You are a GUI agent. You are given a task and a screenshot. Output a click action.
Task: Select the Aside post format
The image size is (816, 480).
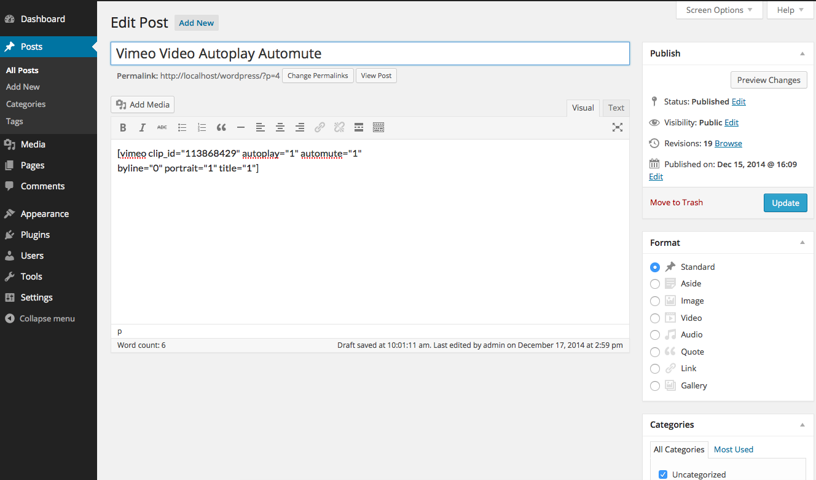(x=655, y=284)
